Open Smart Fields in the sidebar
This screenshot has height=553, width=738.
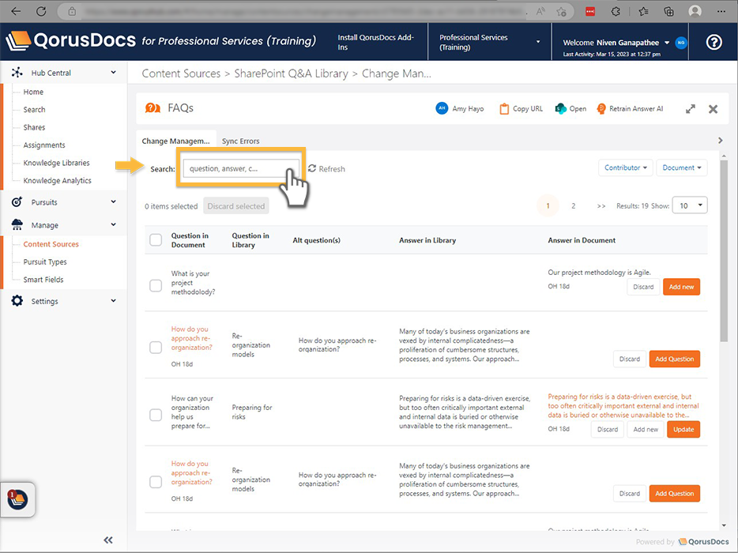coord(43,280)
